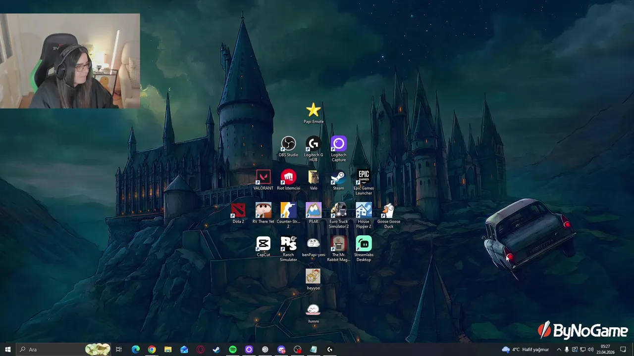Click the himm desktop file
Image resolution: width=634 pixels, height=356 pixels.
[314, 312]
